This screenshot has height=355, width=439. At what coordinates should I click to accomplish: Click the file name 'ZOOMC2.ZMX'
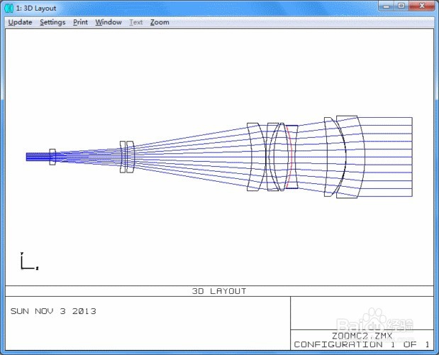click(x=362, y=336)
